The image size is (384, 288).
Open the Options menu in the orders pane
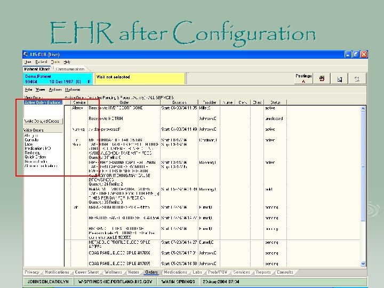(73, 90)
